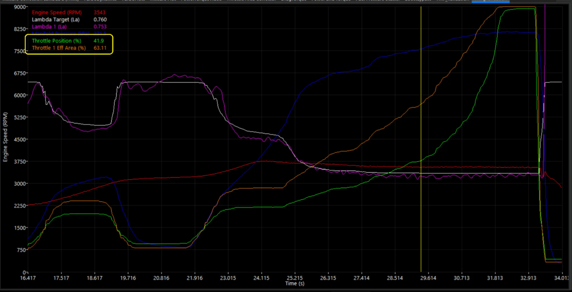Click the throttle effective area value 63.11
The image size is (572, 292).
(100, 48)
